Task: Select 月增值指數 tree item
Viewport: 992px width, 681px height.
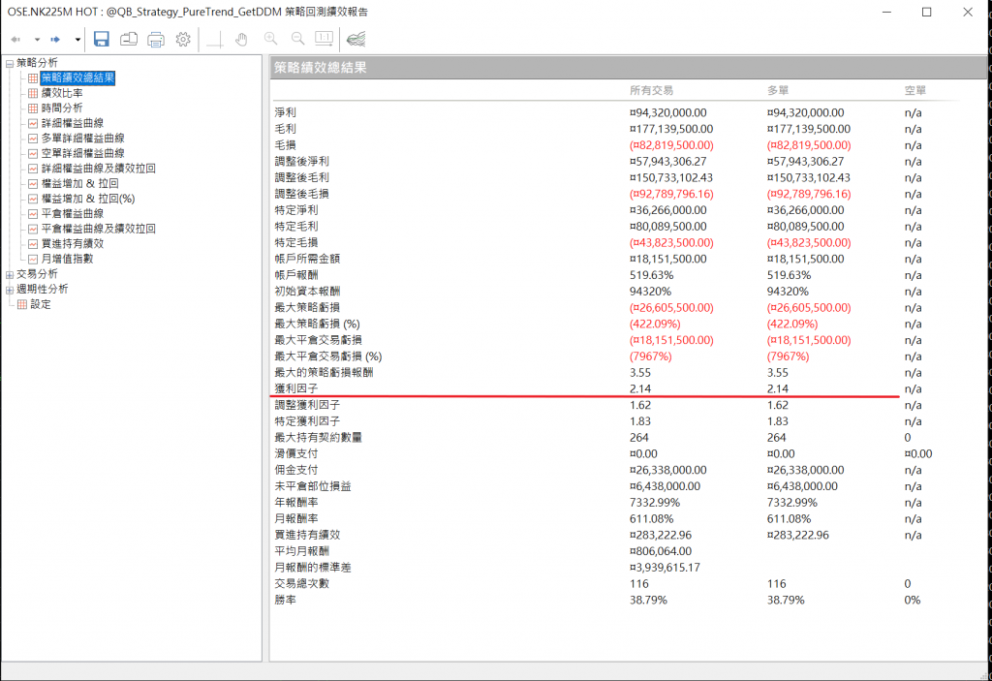Action: pyautogui.click(x=67, y=259)
